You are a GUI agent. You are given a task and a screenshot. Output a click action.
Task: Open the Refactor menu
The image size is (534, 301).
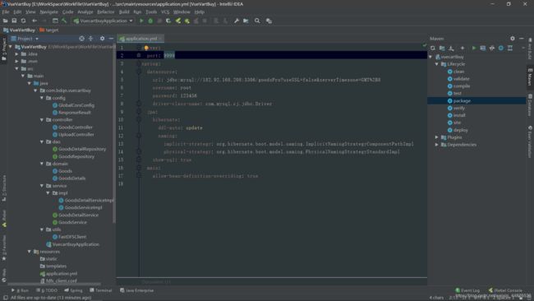click(106, 12)
